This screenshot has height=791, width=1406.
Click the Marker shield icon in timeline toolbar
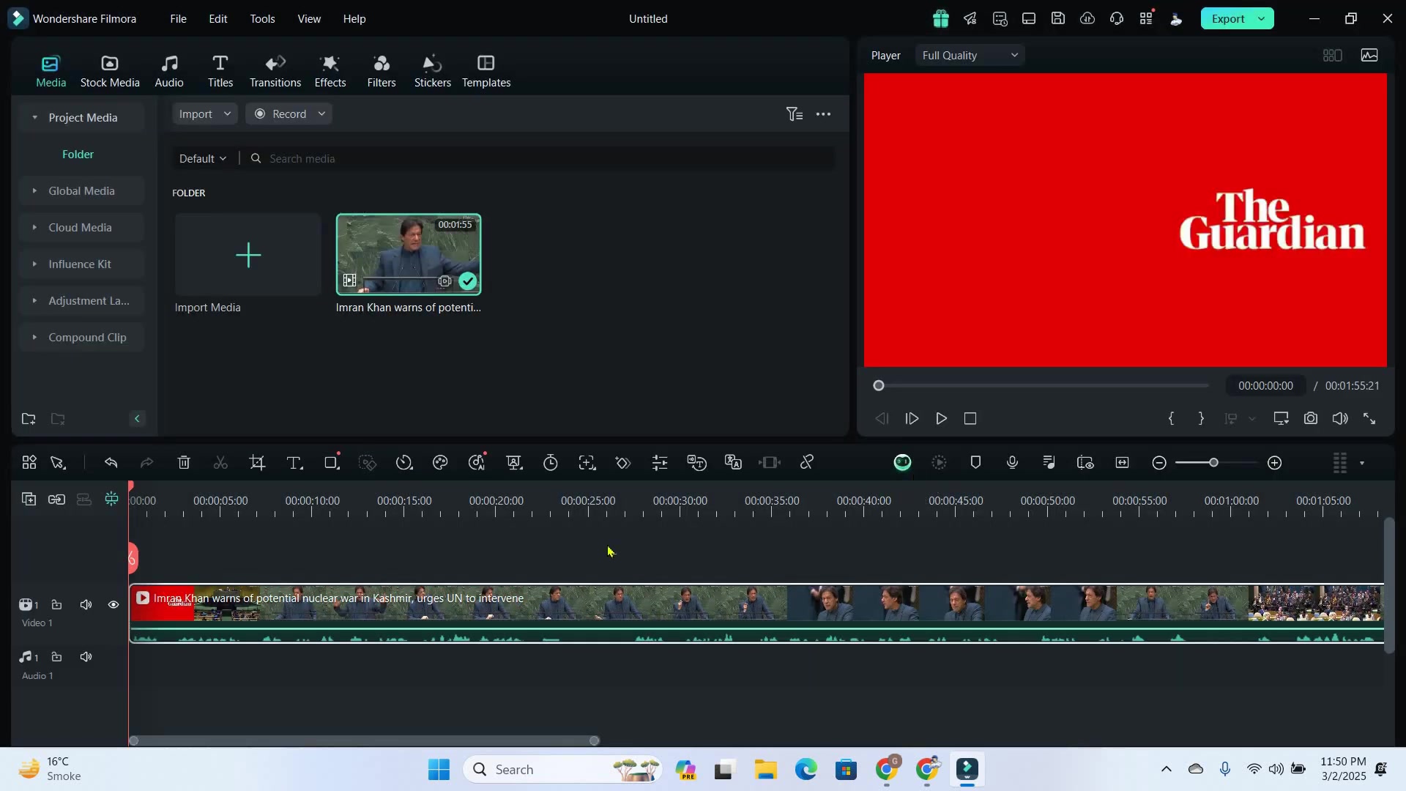[x=975, y=463]
